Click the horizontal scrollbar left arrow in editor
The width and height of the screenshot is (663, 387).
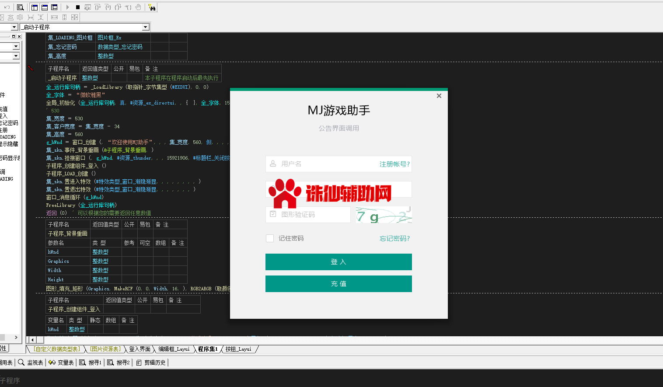click(x=32, y=340)
